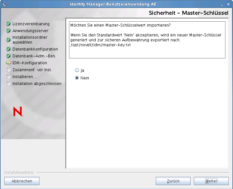Click the 'Lizenzvereinbarung' step label

(31, 24)
